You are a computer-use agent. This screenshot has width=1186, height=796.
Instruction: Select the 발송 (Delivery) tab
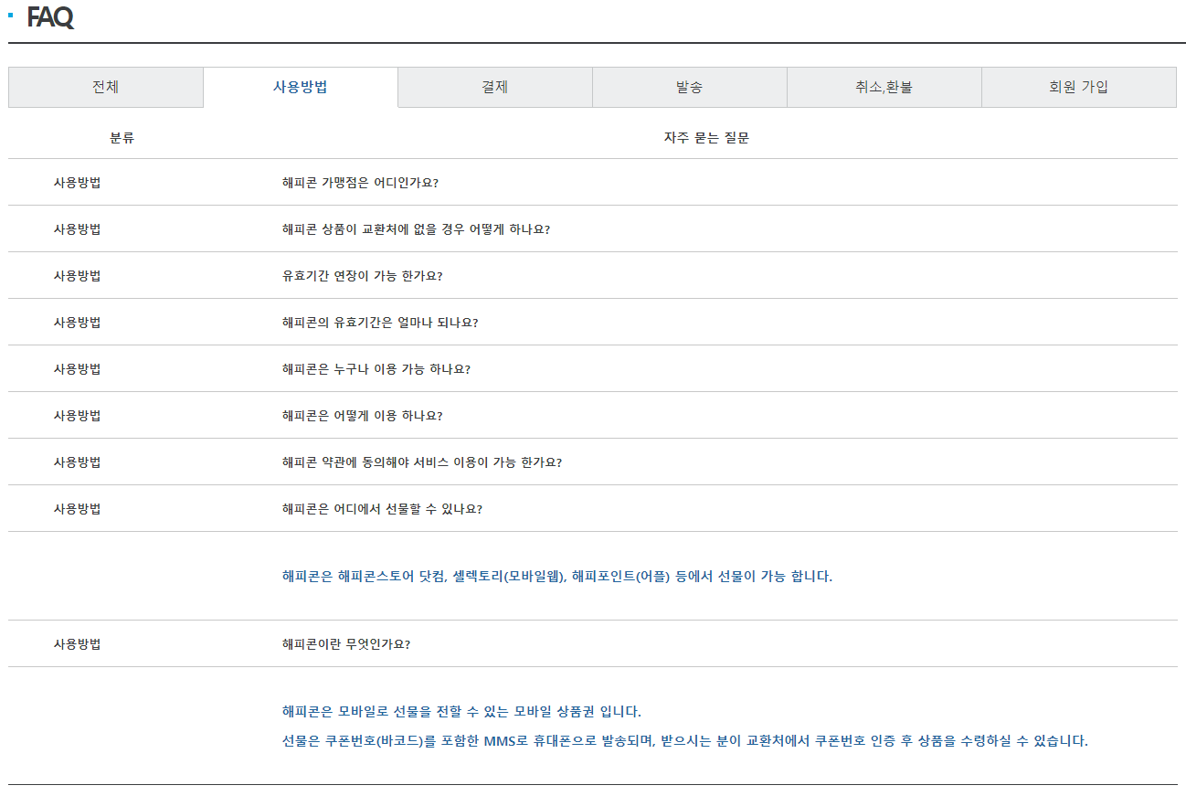689,87
